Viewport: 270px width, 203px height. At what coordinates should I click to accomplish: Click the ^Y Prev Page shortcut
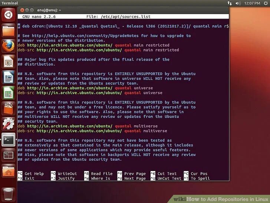tap(132, 174)
